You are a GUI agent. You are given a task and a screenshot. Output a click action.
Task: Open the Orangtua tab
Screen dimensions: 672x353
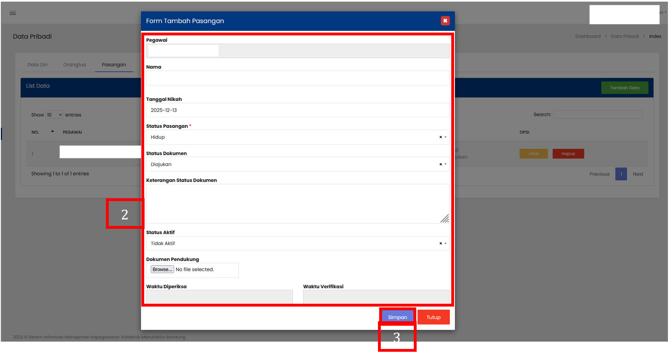point(75,65)
